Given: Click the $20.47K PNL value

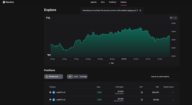Looking at the screenshot, I should tap(156, 92).
